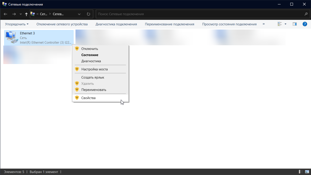Image resolution: width=311 pixels, height=175 pixels.
Task: Click the Поиск: Сетевые подключения search field
Action: (199, 14)
